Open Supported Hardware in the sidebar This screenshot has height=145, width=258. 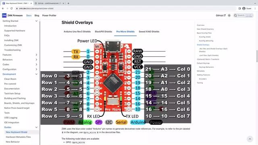pyautogui.click(x=15, y=31)
